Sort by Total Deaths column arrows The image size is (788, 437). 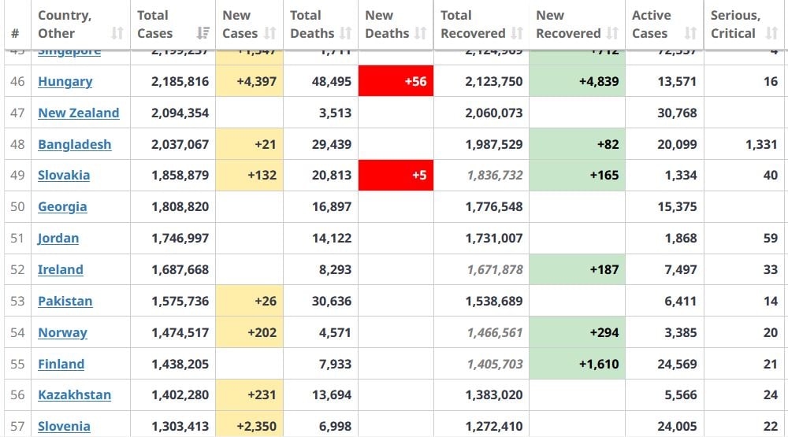pos(345,33)
